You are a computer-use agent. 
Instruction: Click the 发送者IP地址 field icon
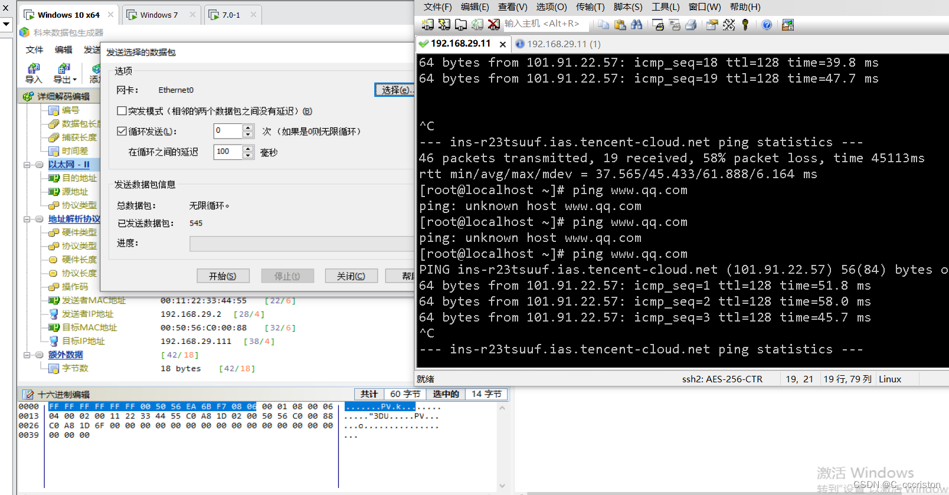pyautogui.click(x=54, y=314)
